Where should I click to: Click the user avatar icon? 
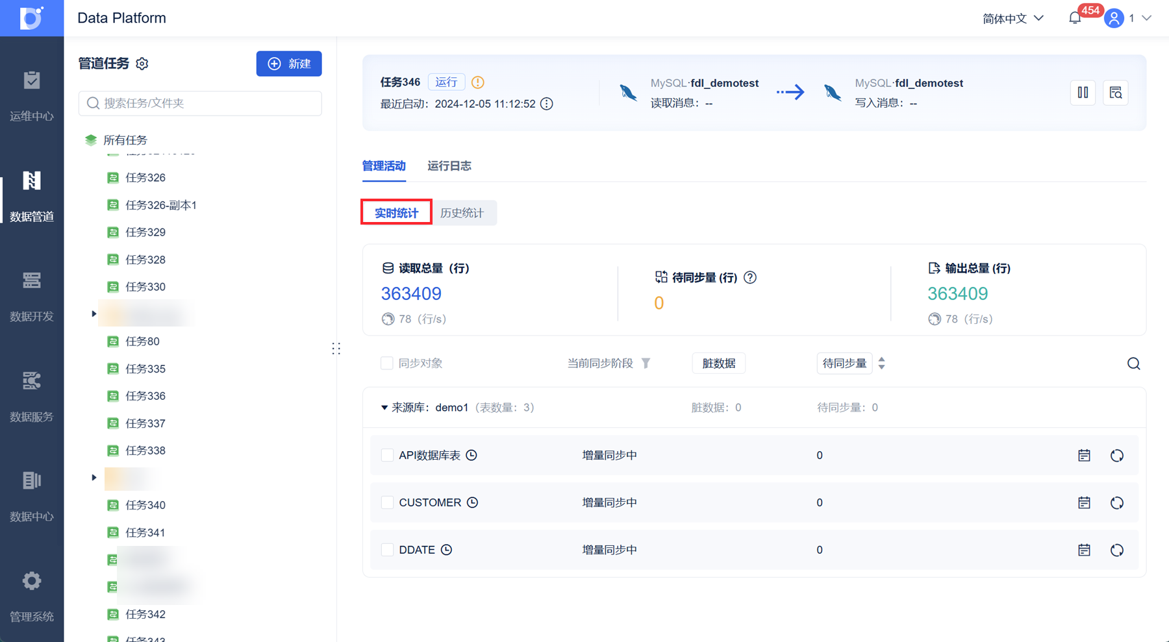click(1114, 18)
